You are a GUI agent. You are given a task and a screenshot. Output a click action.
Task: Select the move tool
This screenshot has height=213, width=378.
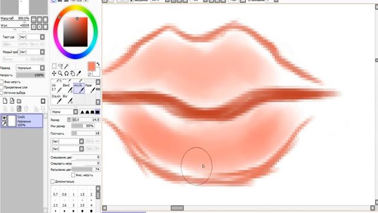click(54, 73)
